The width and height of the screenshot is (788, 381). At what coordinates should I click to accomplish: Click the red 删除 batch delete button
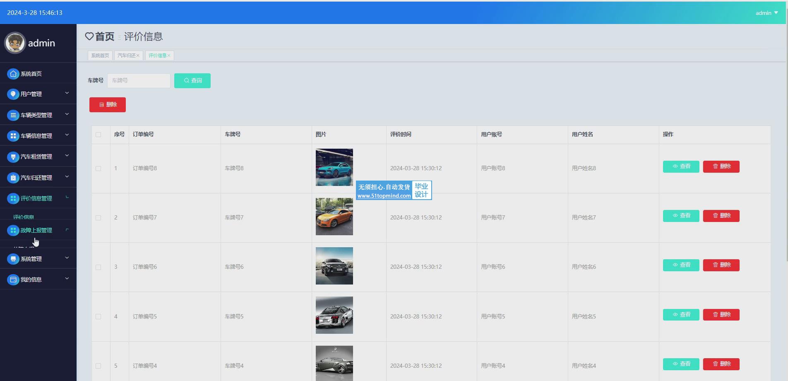108,105
